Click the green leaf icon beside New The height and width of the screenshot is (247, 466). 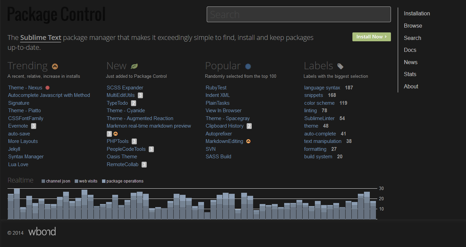(134, 66)
